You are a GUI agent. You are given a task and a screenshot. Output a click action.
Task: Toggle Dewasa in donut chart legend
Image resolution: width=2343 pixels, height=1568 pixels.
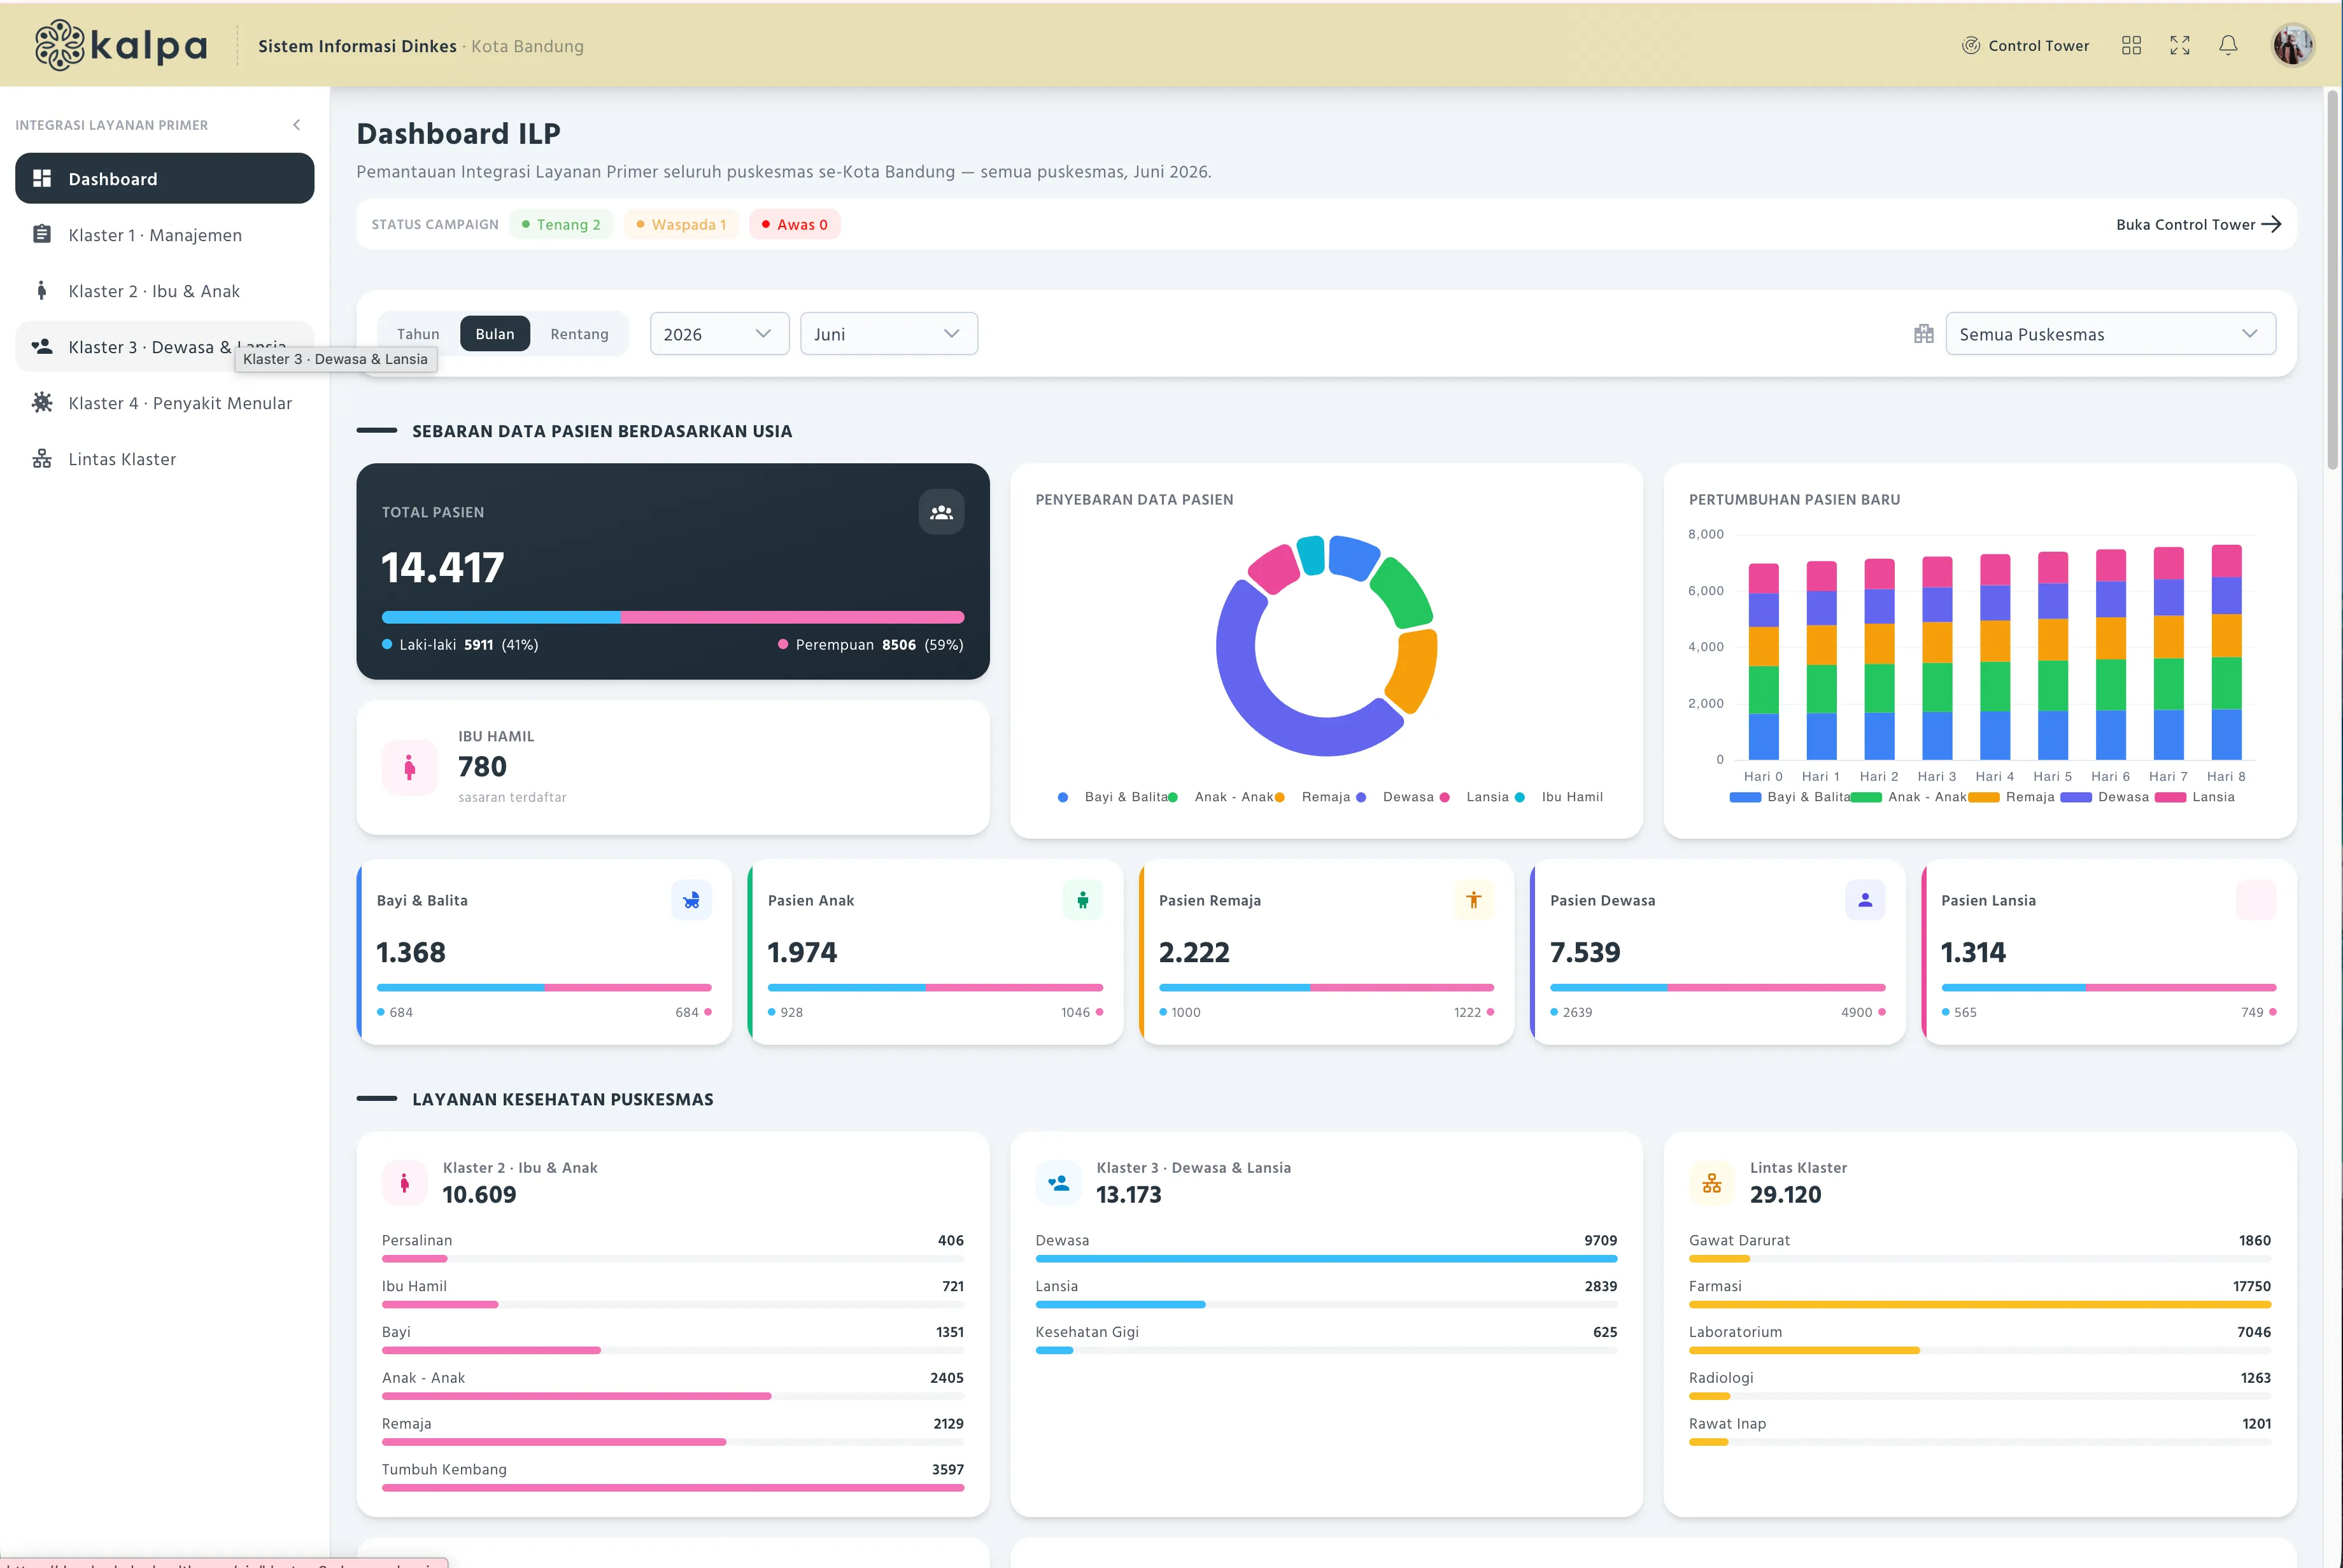(1394, 797)
